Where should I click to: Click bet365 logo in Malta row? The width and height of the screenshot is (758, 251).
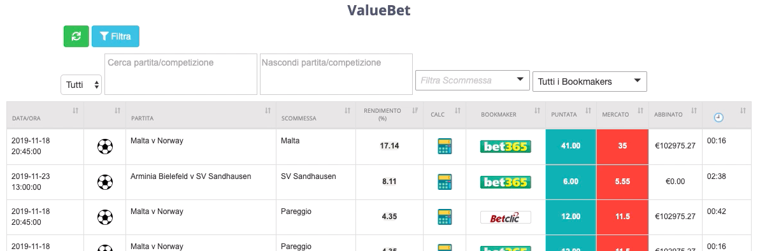click(505, 146)
